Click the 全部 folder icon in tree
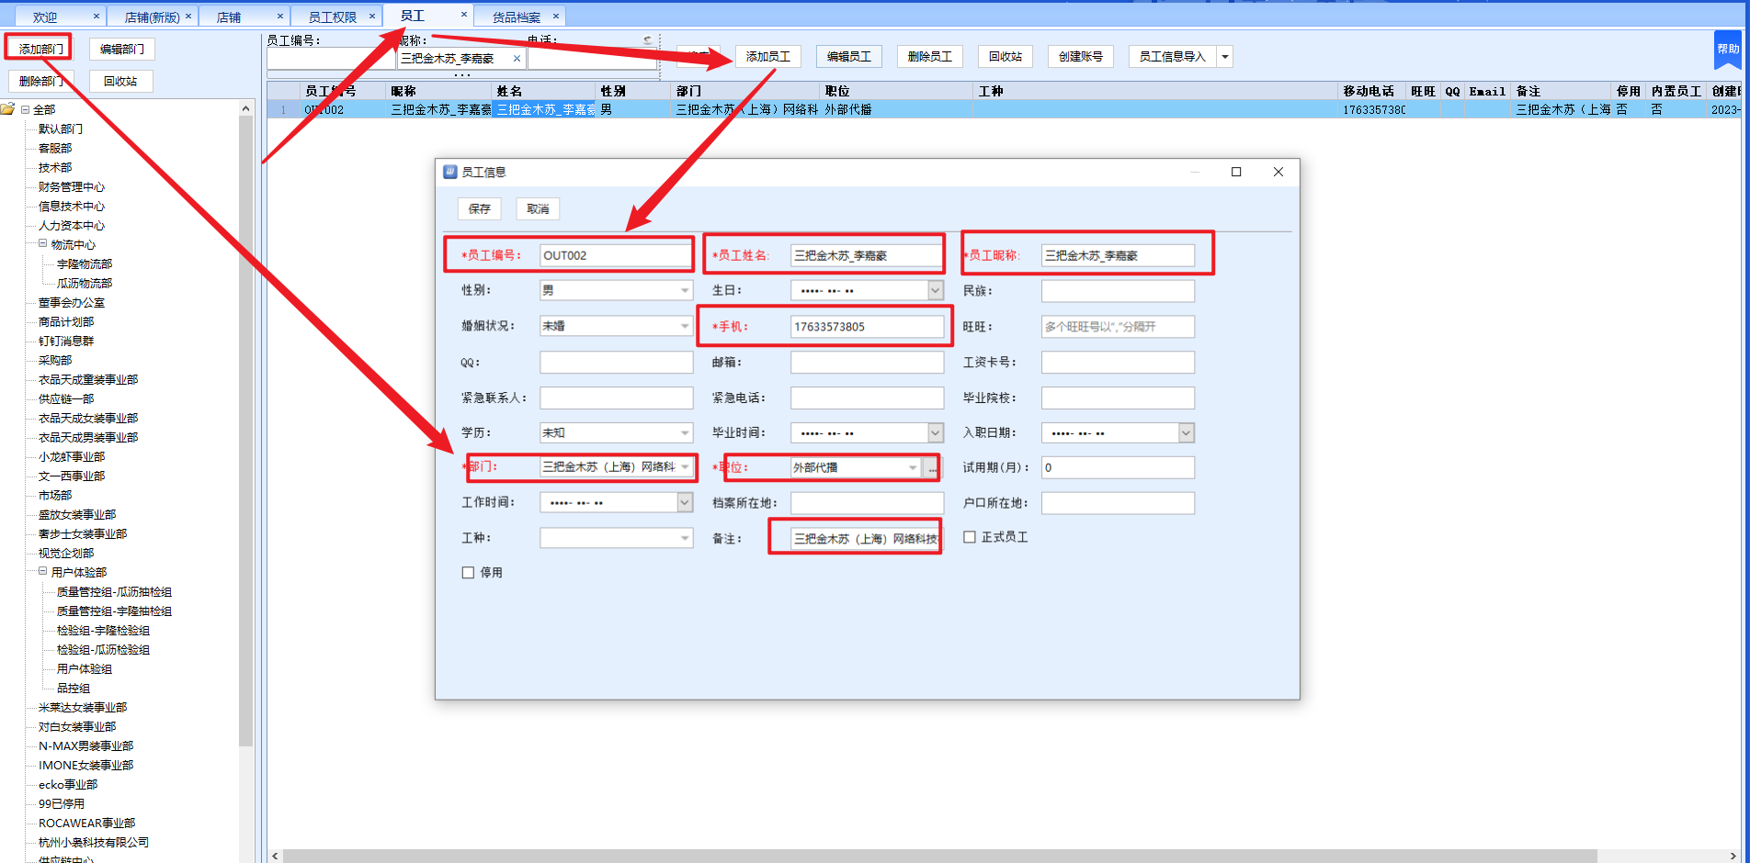The image size is (1750, 863). click(x=8, y=109)
